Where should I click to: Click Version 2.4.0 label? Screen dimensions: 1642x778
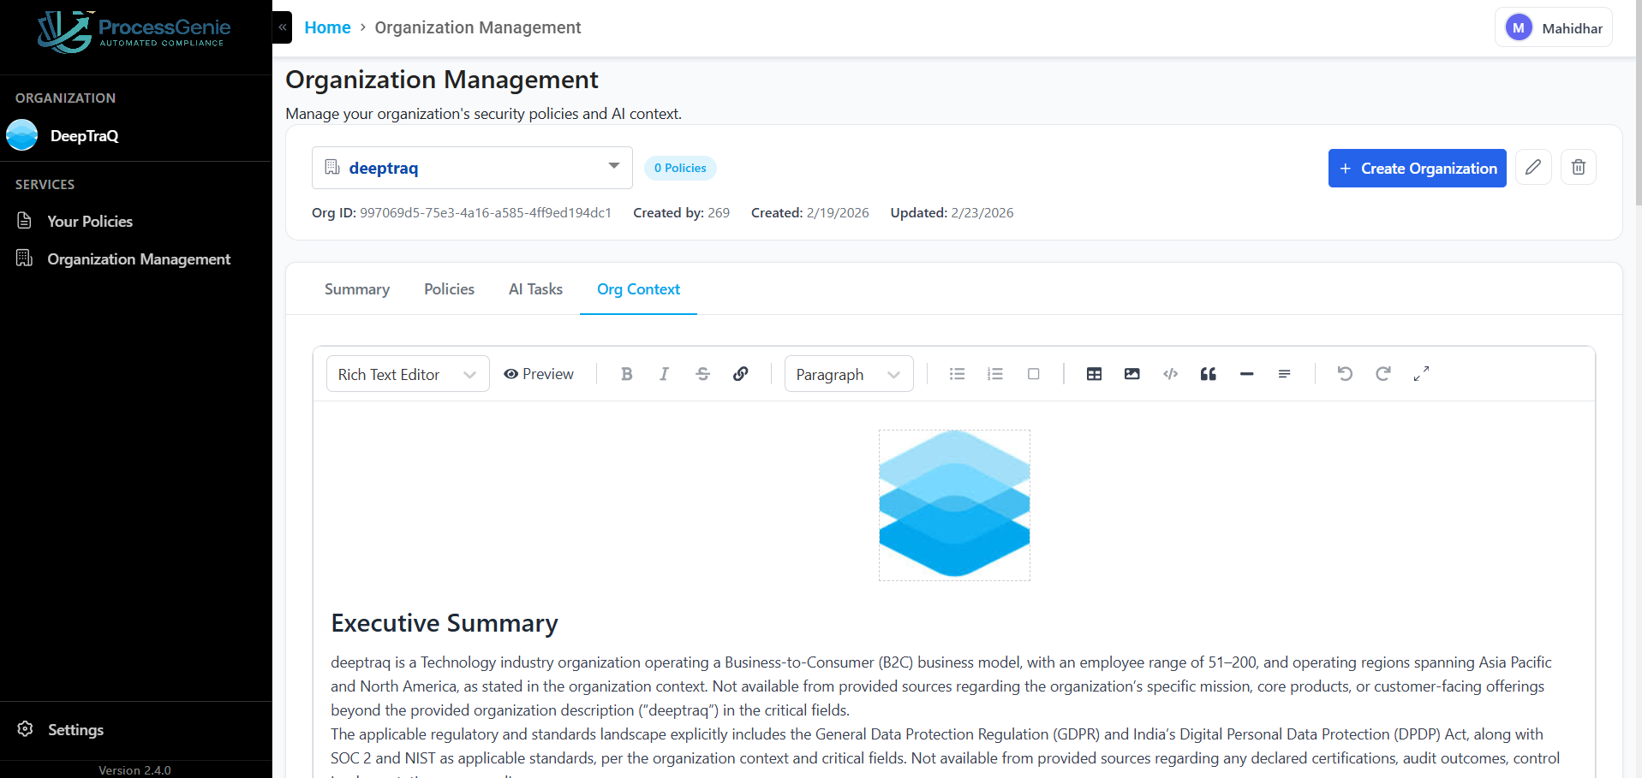[134, 770]
